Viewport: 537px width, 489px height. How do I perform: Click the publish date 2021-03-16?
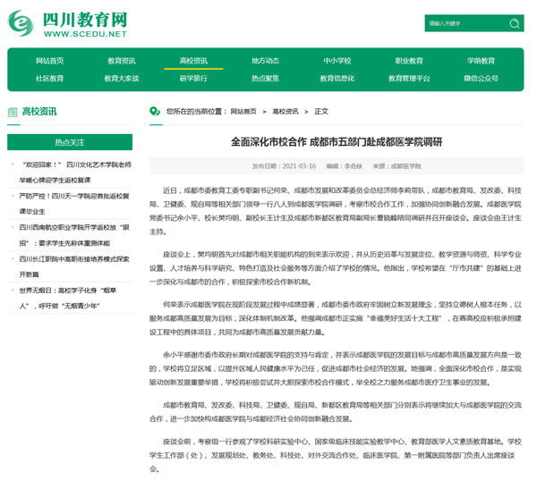coord(299,166)
